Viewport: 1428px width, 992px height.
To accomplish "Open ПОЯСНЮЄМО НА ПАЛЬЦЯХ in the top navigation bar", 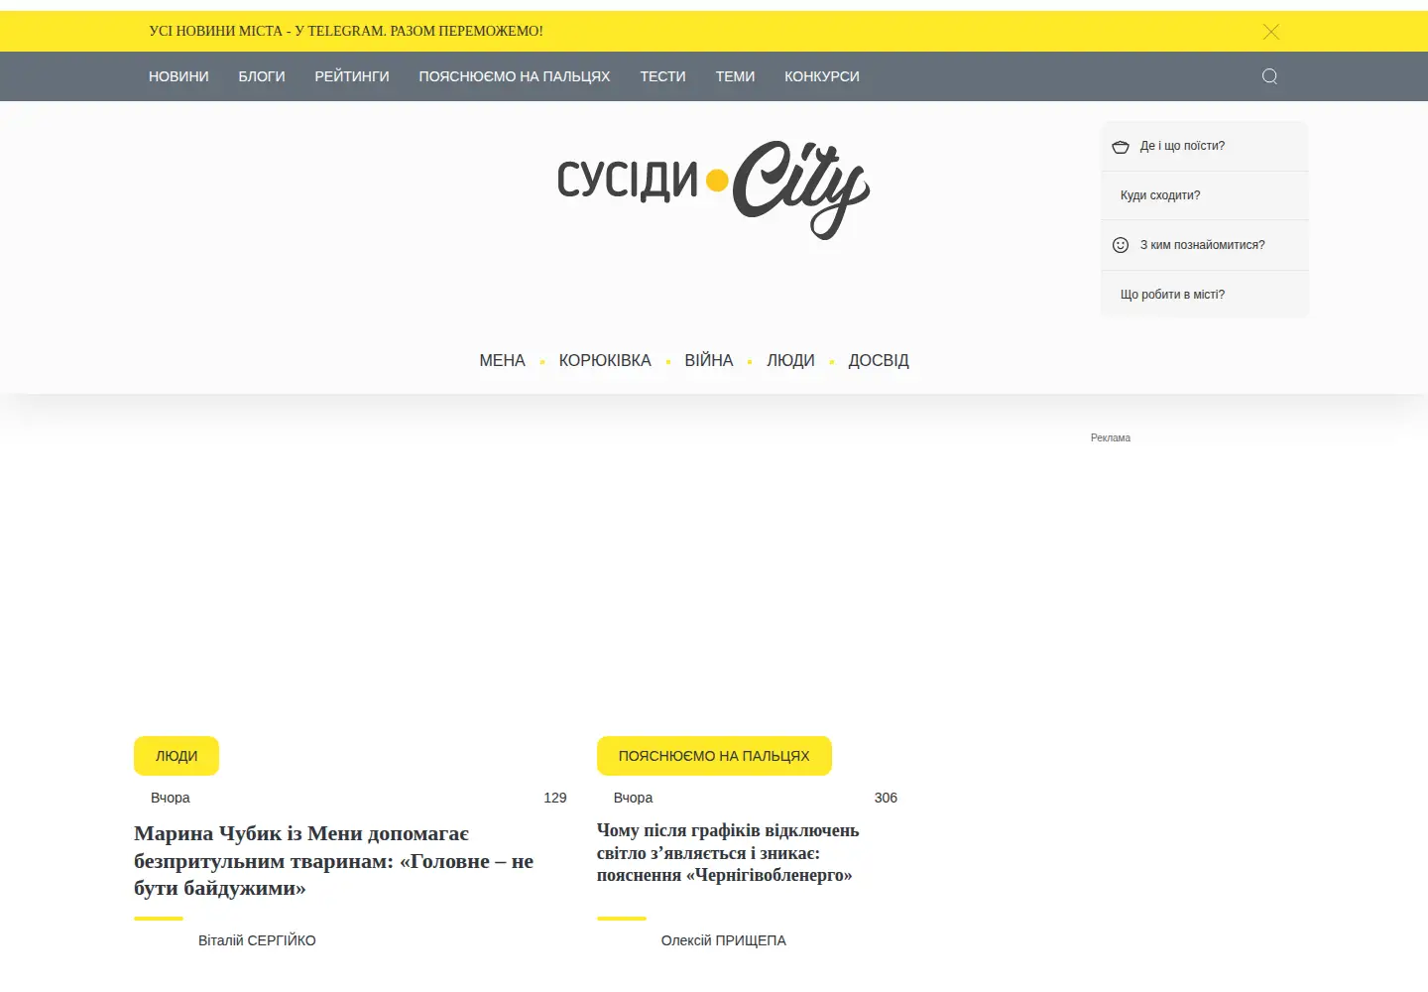I will coord(515,76).
